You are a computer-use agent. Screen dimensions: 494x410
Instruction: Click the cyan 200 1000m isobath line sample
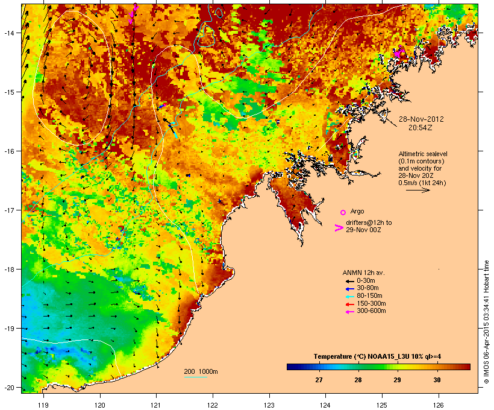[x=195, y=377]
